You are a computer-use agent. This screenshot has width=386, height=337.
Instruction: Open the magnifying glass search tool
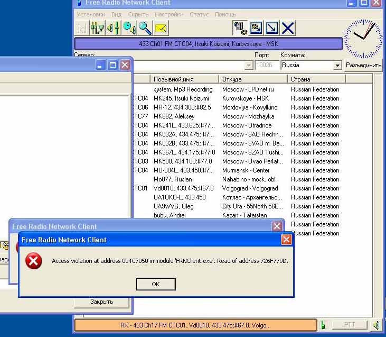click(145, 28)
